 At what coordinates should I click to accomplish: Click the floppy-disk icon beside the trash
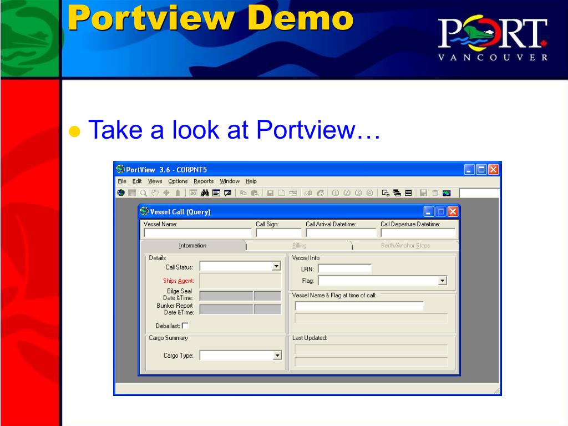click(x=423, y=193)
